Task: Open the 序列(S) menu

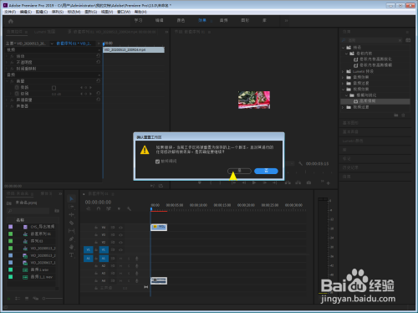Action: pos(58,12)
